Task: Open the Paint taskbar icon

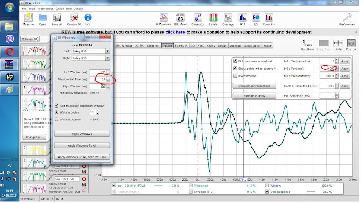Action: (9, 90)
